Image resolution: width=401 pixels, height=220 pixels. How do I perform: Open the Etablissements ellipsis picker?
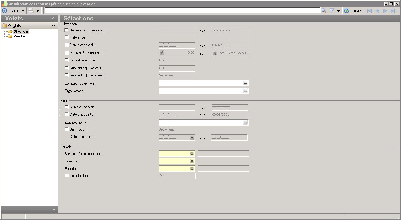(x=245, y=123)
